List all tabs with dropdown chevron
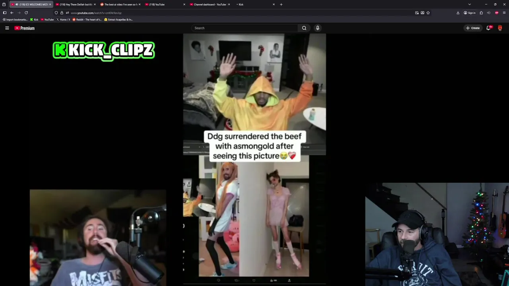509x286 pixels. 469,4
